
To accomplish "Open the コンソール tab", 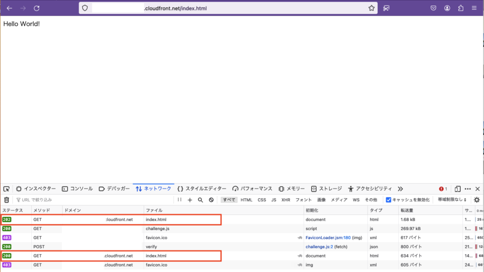I will pyautogui.click(x=77, y=189).
